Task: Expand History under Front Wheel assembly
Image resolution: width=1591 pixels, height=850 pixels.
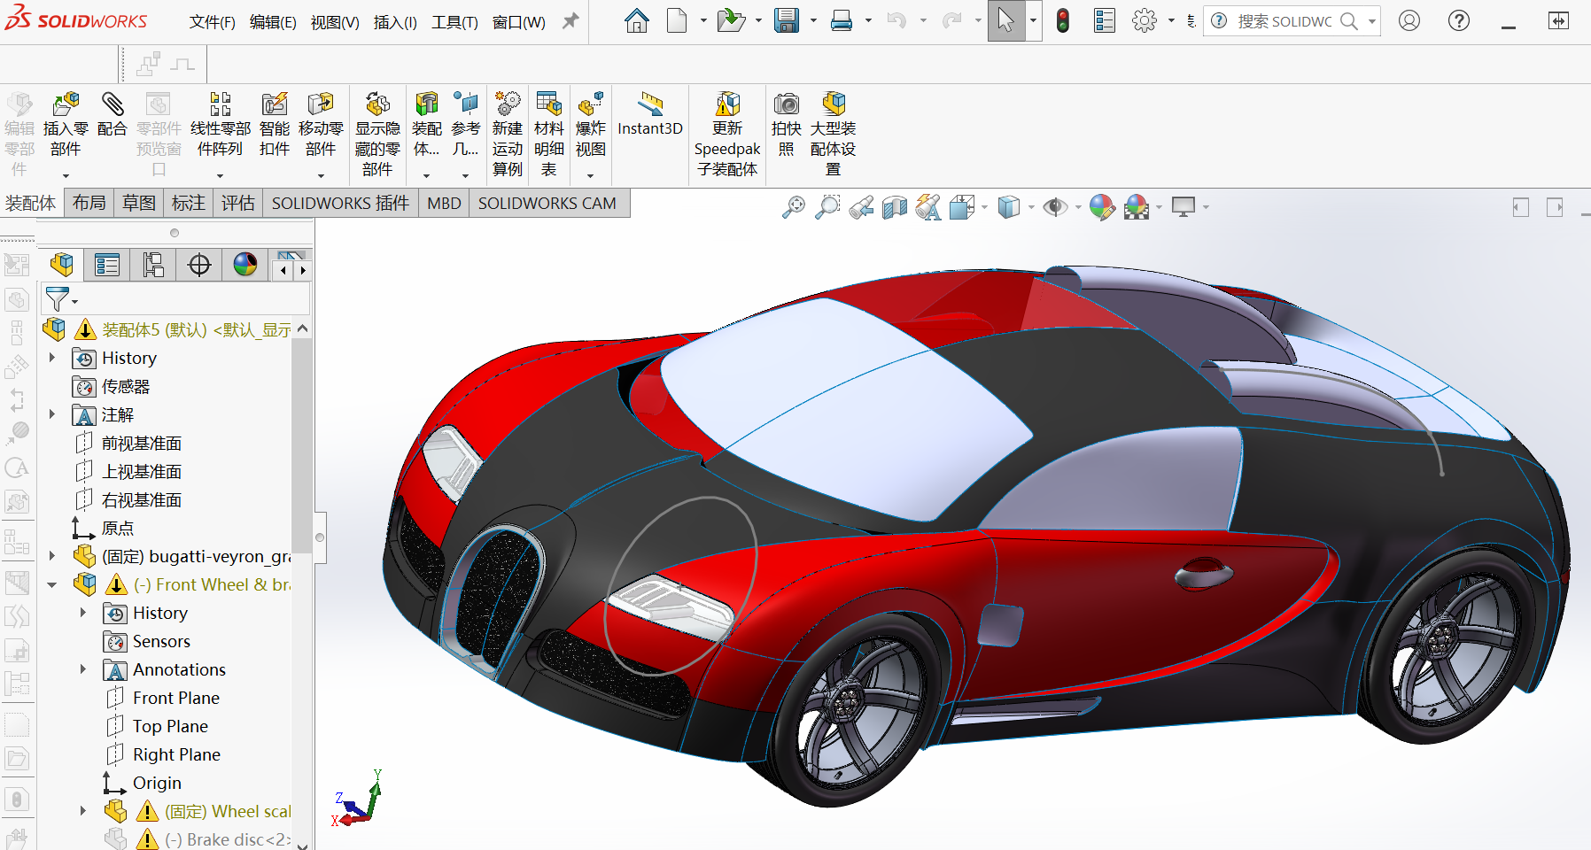Action: point(83,613)
